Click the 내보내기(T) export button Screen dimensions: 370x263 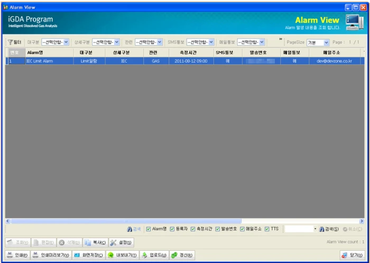click(x=123, y=255)
